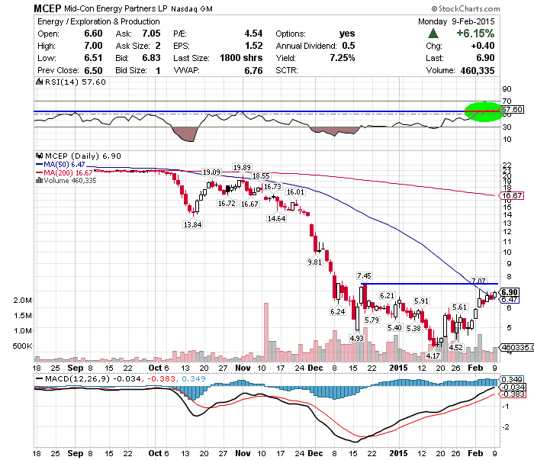This screenshot has width=534, height=460.
Task: Click the High price value 7.00
Action: point(93,46)
